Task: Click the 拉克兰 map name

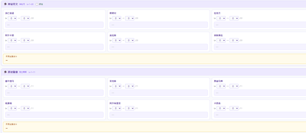Action: (217, 13)
